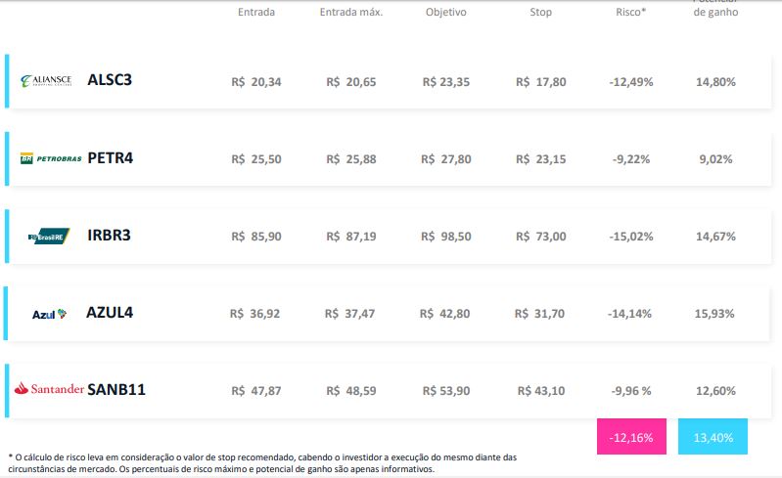Click the blue 13,40% total gain box

[x=713, y=437]
